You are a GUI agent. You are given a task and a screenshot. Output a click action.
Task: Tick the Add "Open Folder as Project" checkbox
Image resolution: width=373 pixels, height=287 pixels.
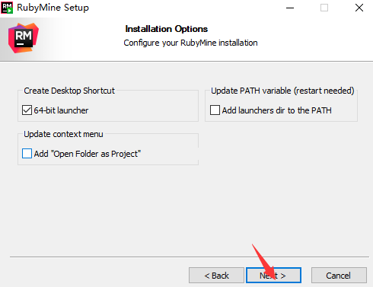tap(27, 154)
